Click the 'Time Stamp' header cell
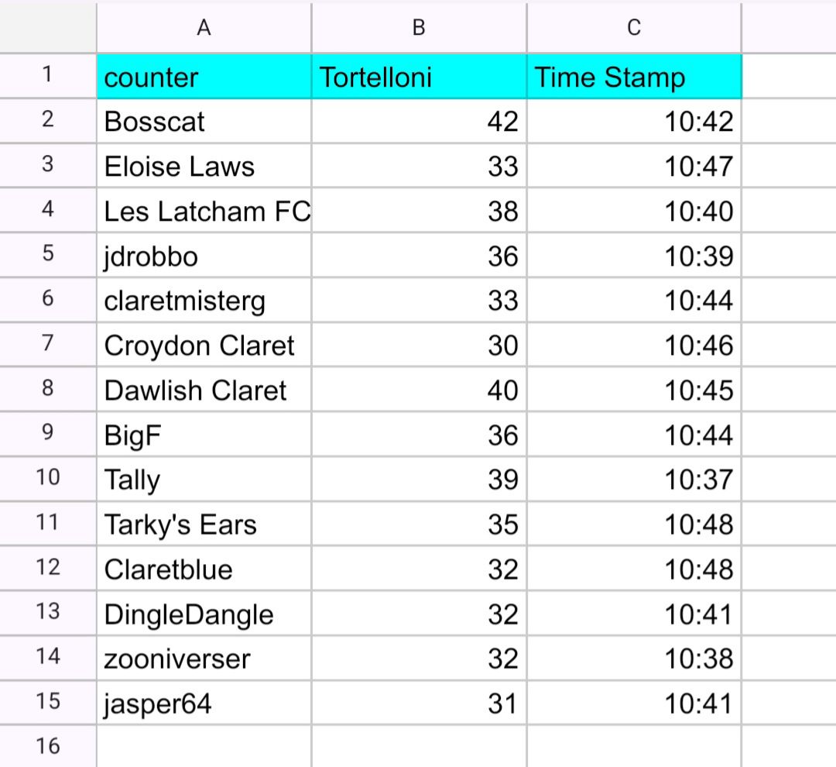 (x=634, y=77)
